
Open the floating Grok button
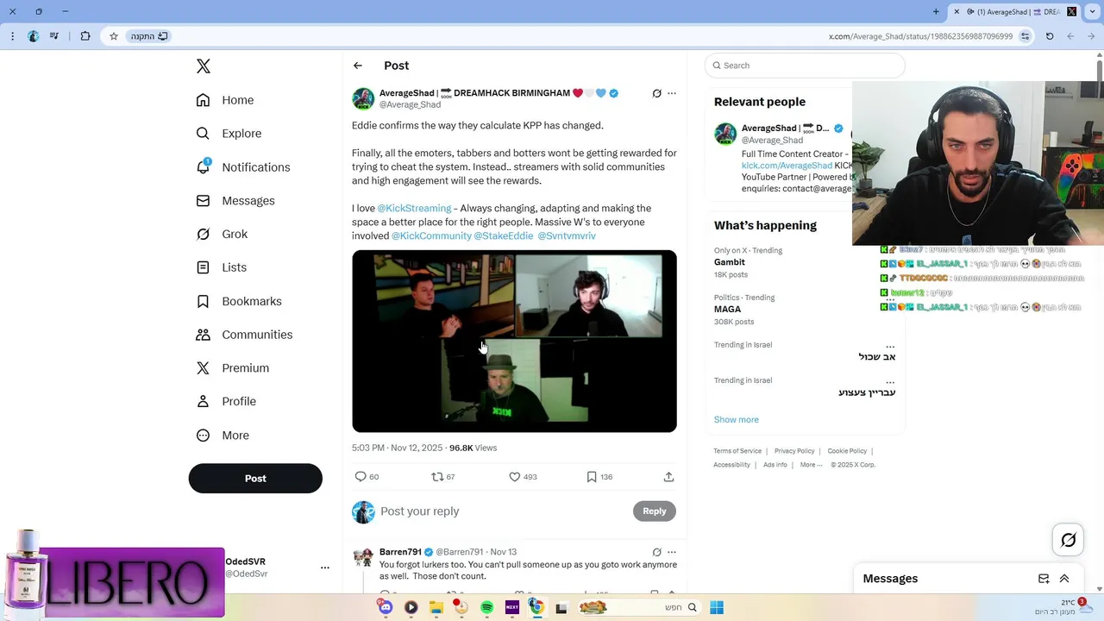(1069, 540)
